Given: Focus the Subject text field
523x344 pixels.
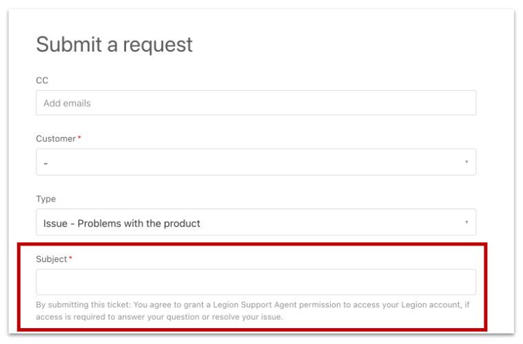Looking at the screenshot, I should 255,282.
